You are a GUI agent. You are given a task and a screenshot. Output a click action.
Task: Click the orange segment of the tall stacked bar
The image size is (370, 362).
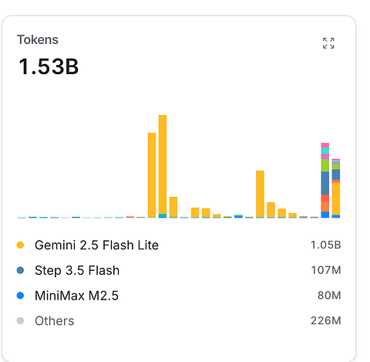[x=325, y=203]
